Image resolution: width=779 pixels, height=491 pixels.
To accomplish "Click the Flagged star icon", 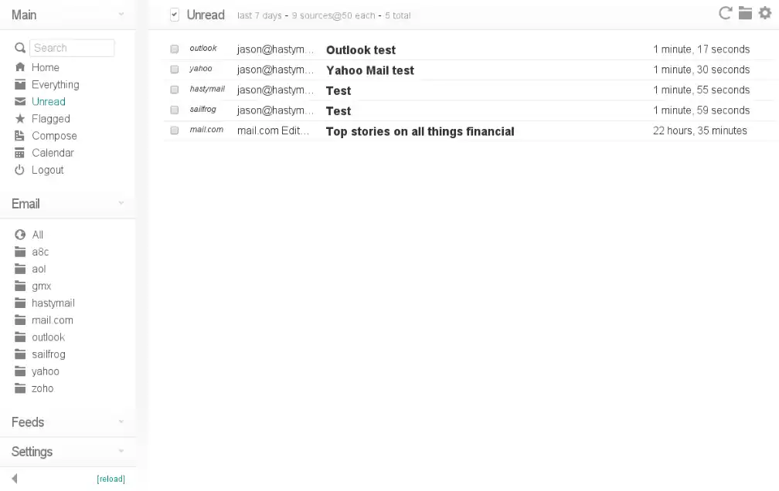I will tap(20, 119).
